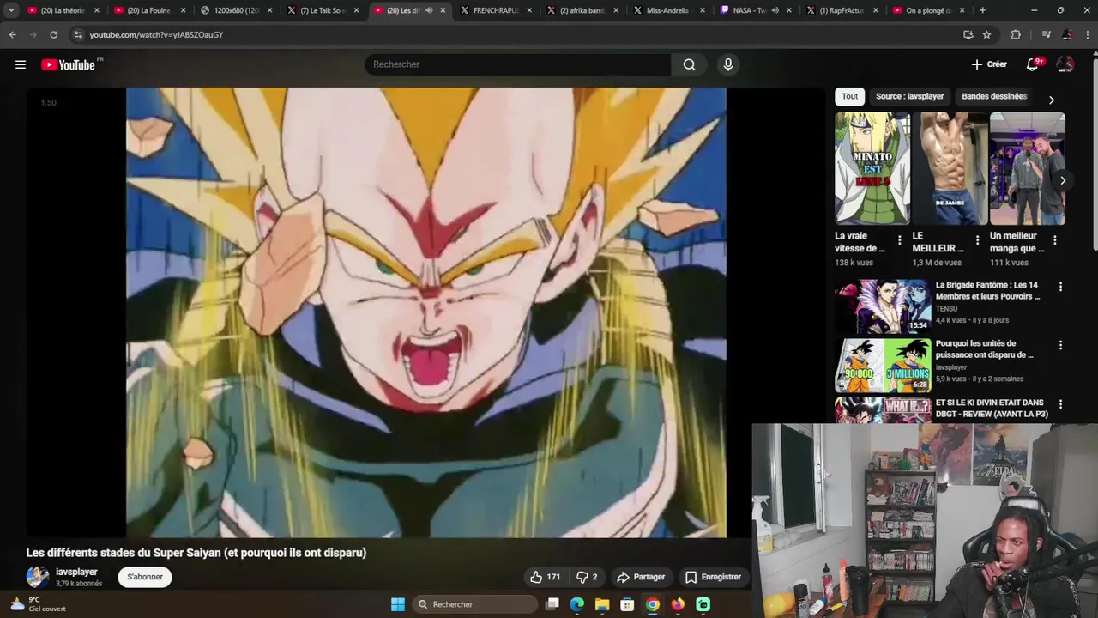Open the Windows Start menu
This screenshot has height=618, width=1098.
click(398, 604)
